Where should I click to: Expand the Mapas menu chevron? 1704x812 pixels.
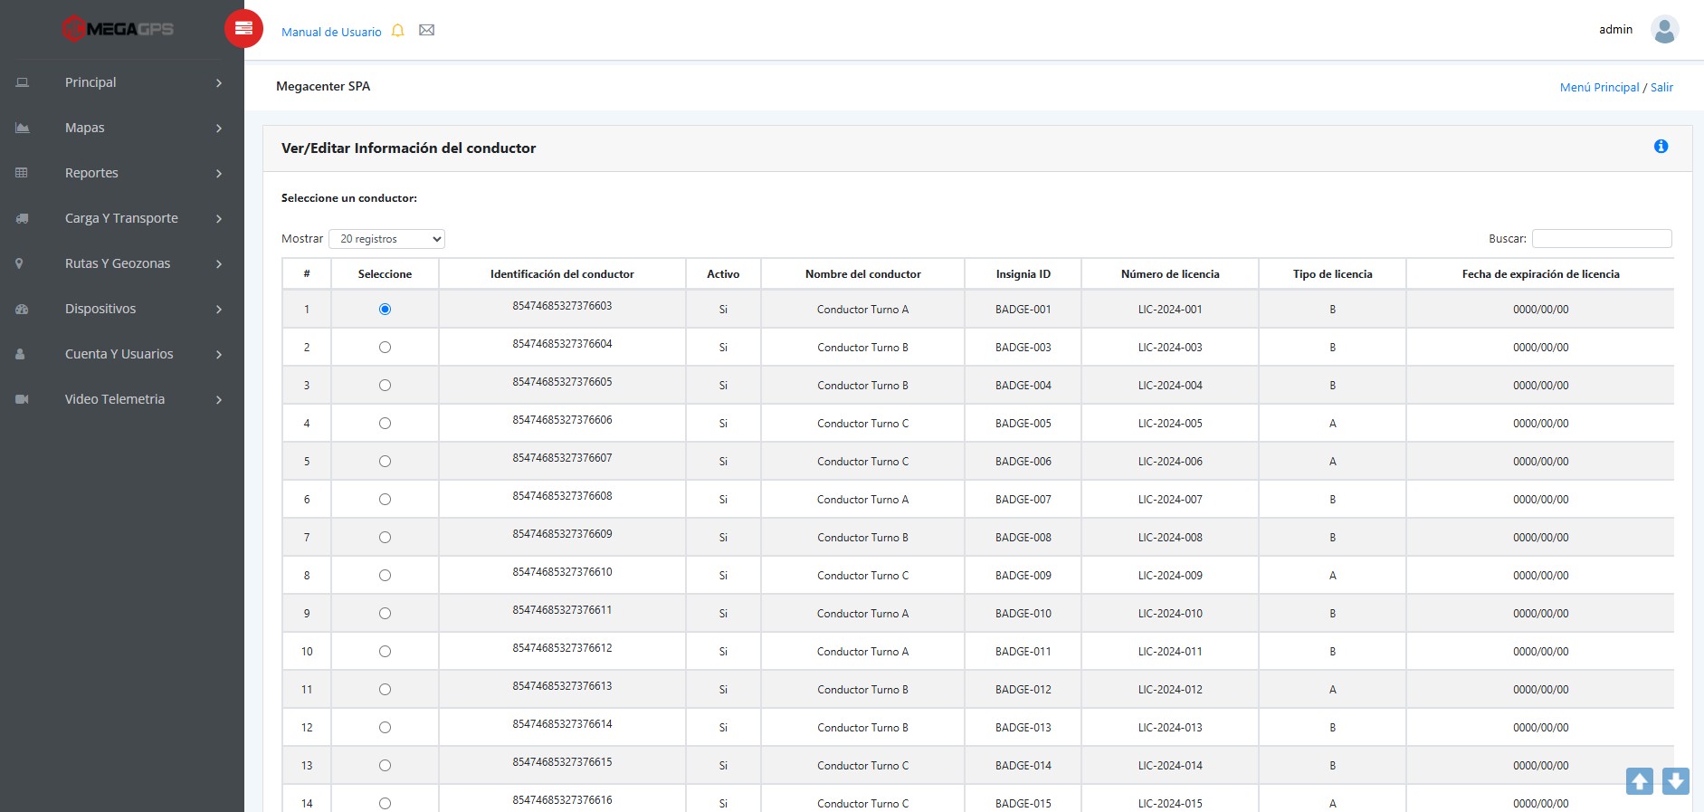(219, 128)
